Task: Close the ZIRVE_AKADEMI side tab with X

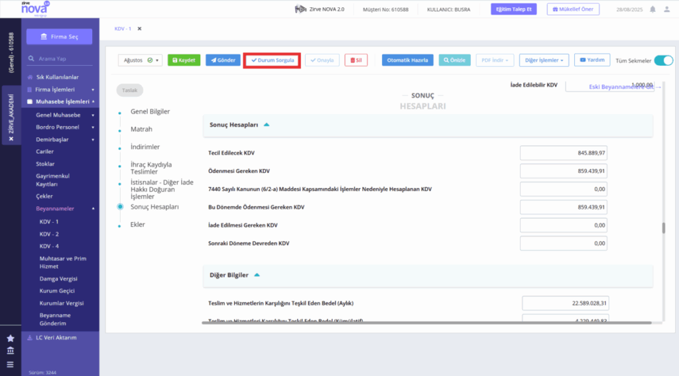Action: [11, 139]
